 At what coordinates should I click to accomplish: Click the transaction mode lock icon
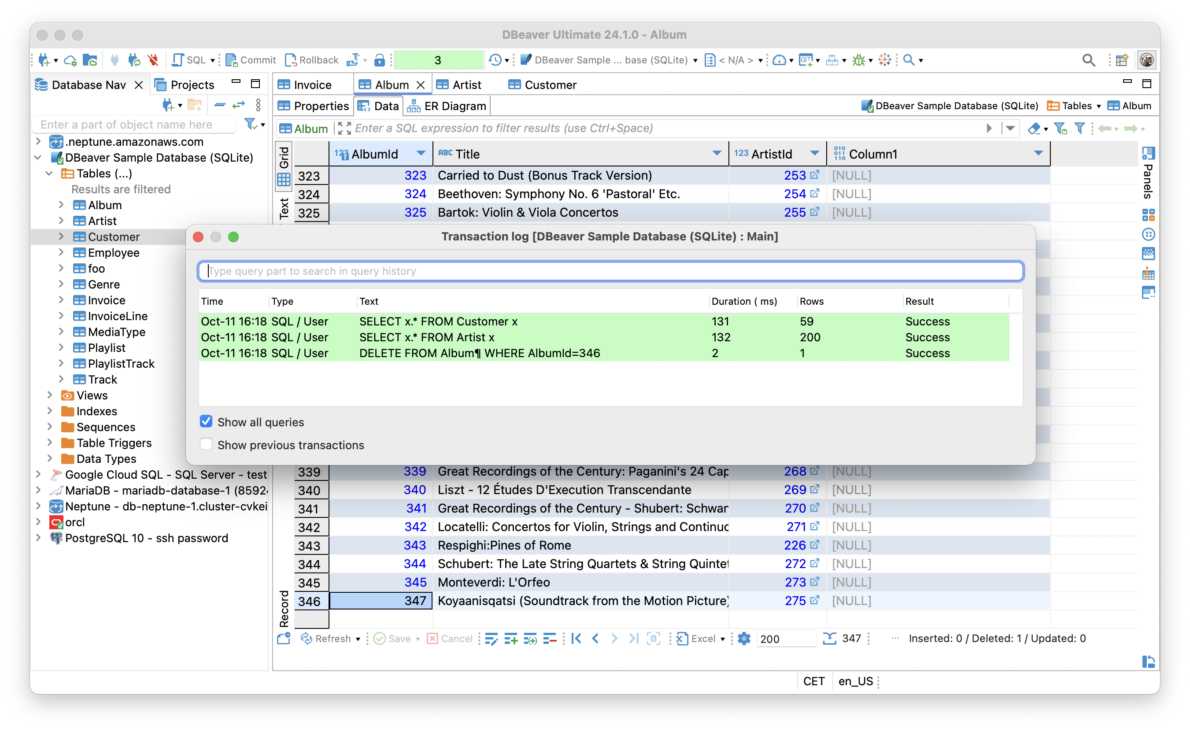click(x=380, y=60)
